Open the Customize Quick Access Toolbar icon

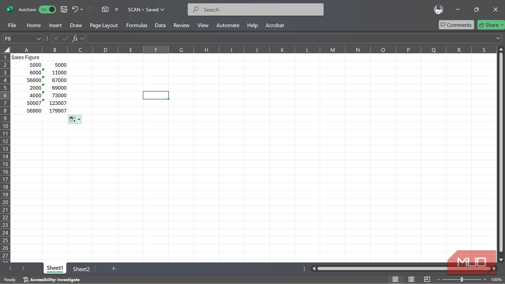point(117,10)
